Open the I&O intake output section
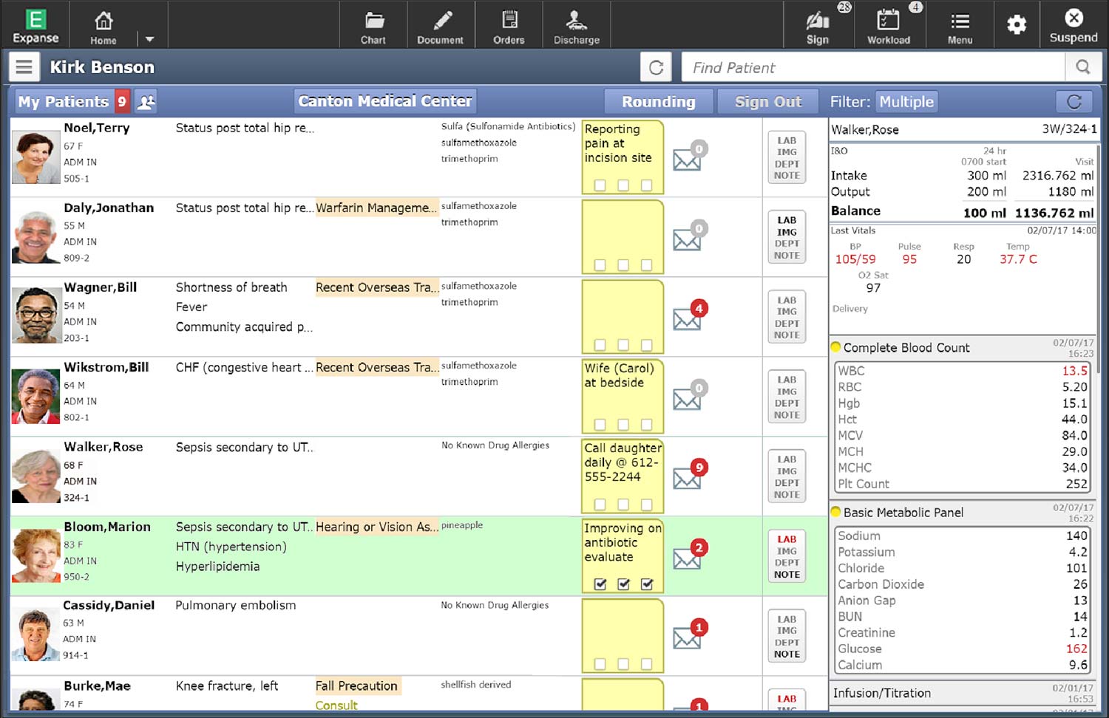1109x718 pixels. coord(963,183)
